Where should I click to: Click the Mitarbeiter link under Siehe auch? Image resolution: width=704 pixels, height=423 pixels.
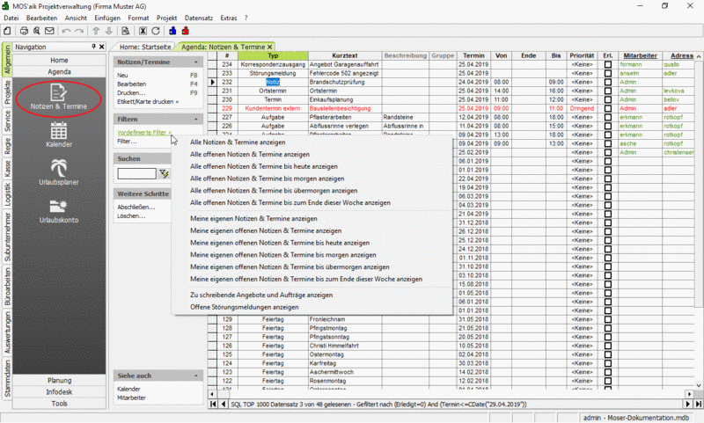click(131, 397)
